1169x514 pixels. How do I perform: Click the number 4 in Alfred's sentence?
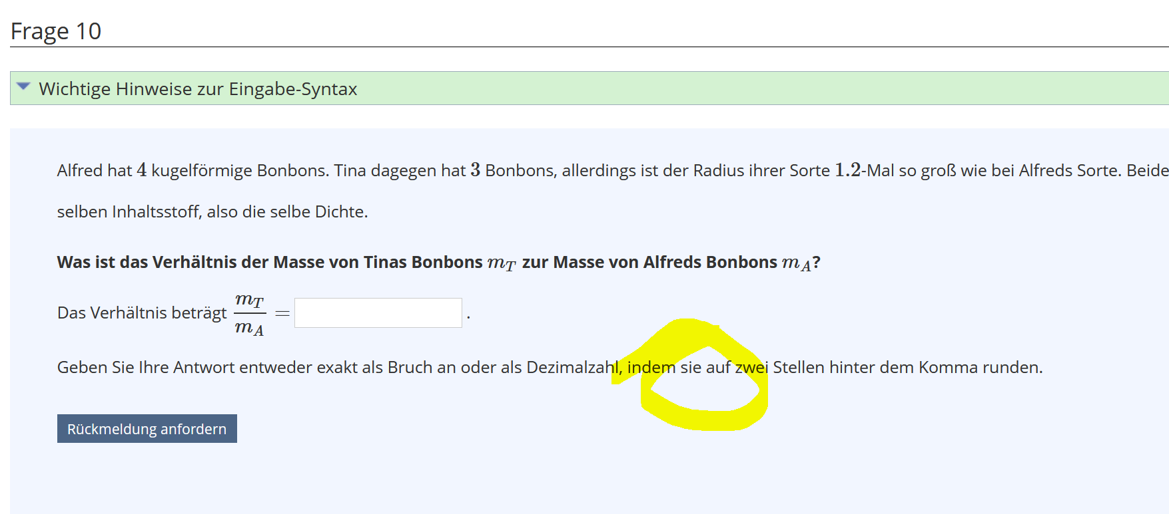[x=142, y=170]
